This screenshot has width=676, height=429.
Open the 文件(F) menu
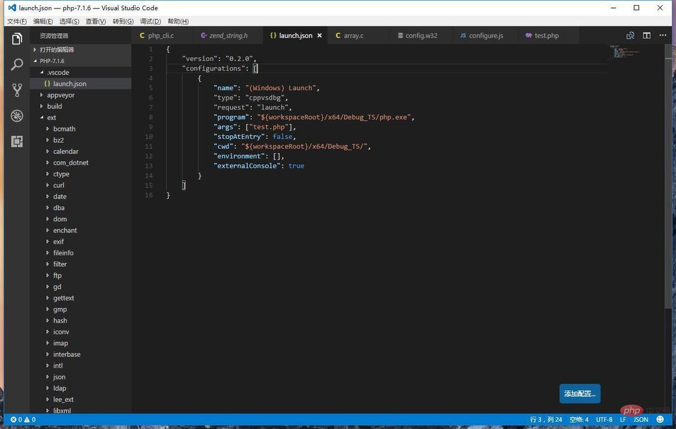pos(17,21)
